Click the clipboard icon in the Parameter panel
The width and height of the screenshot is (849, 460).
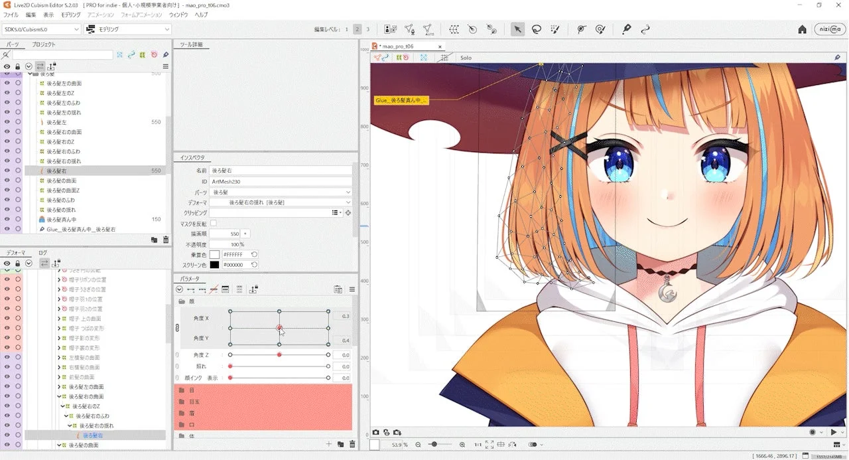(x=338, y=289)
